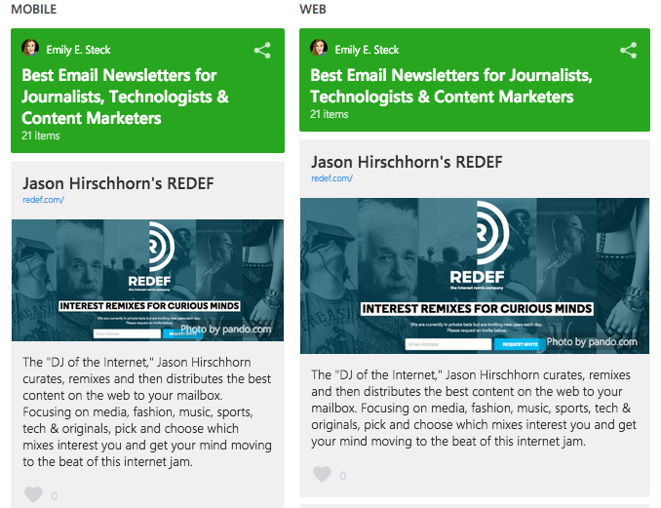Click the WEB section heading

(313, 10)
